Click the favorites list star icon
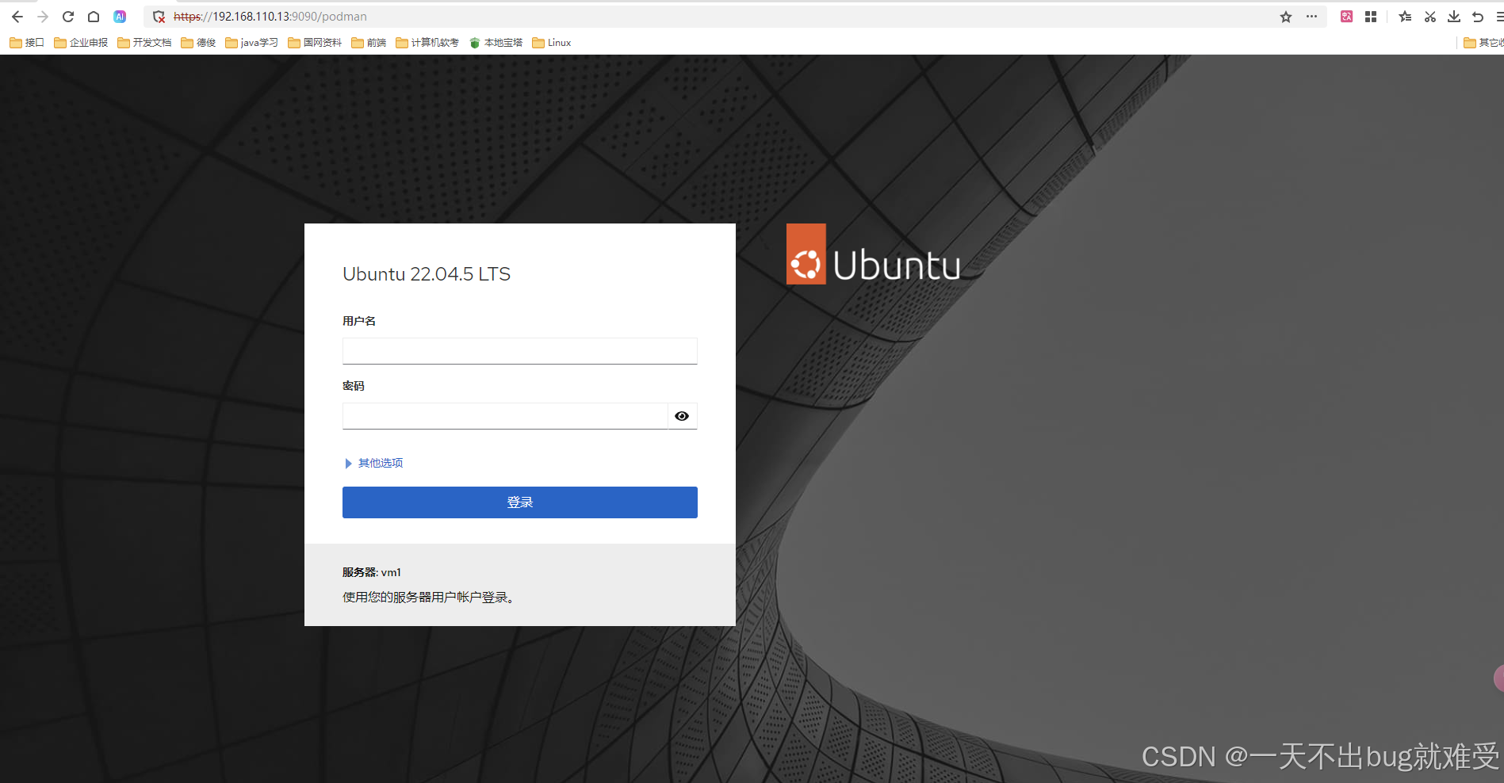The image size is (1504, 783). pyautogui.click(x=1404, y=16)
